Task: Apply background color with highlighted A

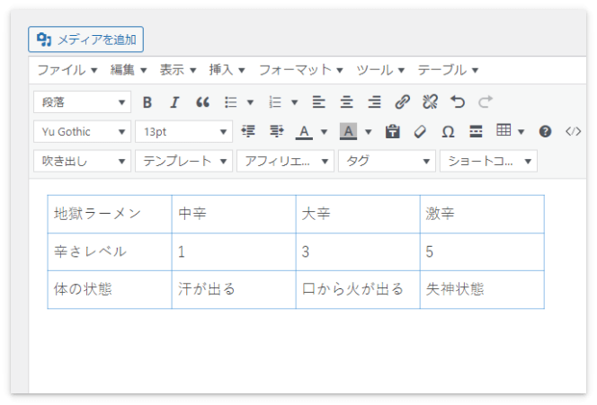Action: tap(348, 132)
